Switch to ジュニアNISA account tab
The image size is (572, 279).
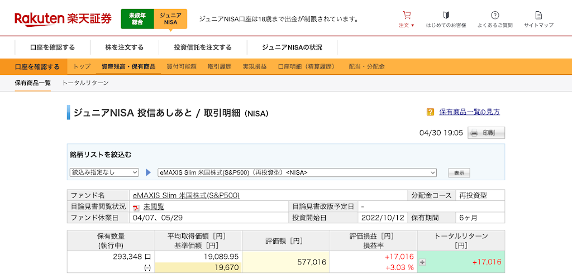coord(170,18)
